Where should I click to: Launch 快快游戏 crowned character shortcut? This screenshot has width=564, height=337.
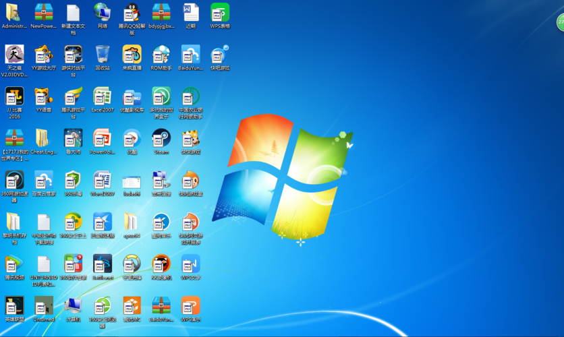[191, 138]
